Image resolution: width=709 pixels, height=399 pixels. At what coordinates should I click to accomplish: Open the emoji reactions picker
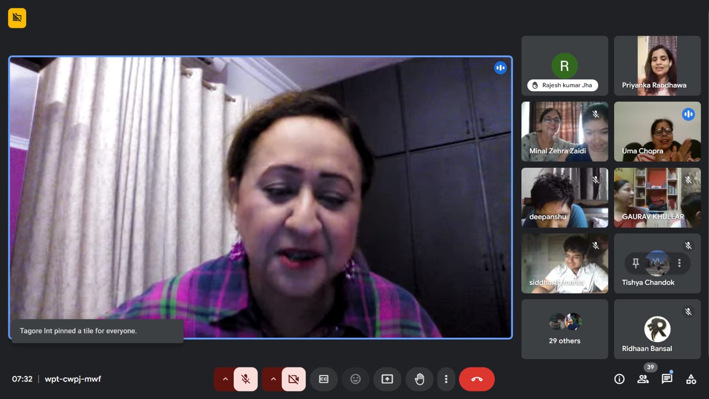[355, 379]
